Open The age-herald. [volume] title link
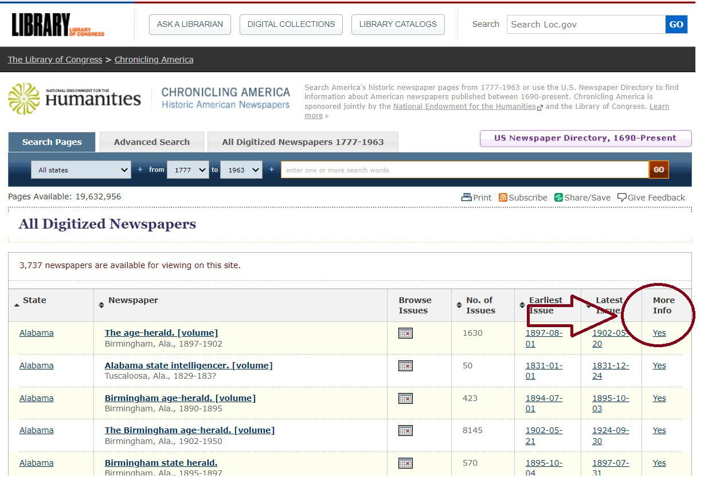Screen dimensions: 708x503 (x=161, y=333)
